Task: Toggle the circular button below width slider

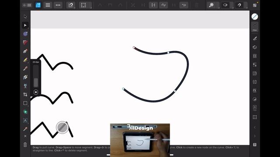Action: tap(36, 92)
